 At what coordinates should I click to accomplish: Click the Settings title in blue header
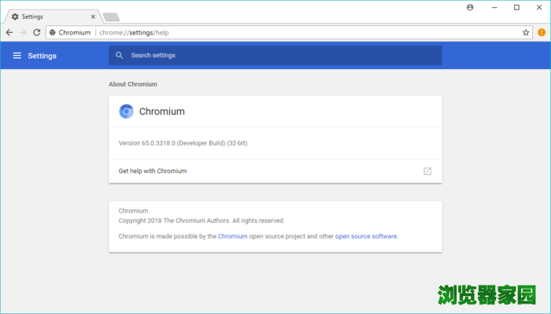43,56
